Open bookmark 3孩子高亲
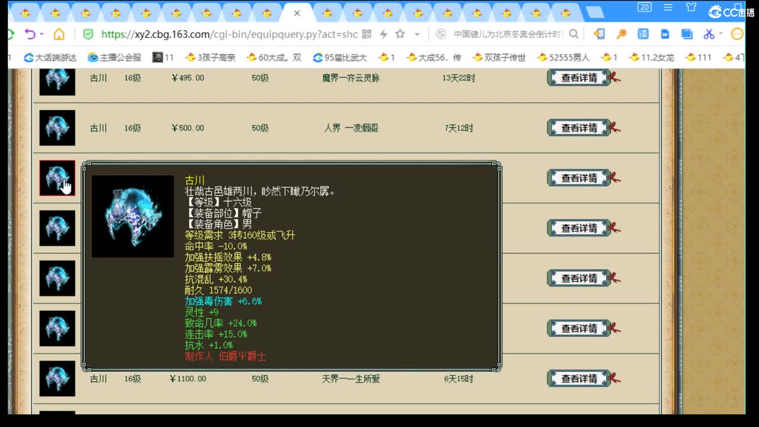The image size is (759, 427). [x=211, y=58]
